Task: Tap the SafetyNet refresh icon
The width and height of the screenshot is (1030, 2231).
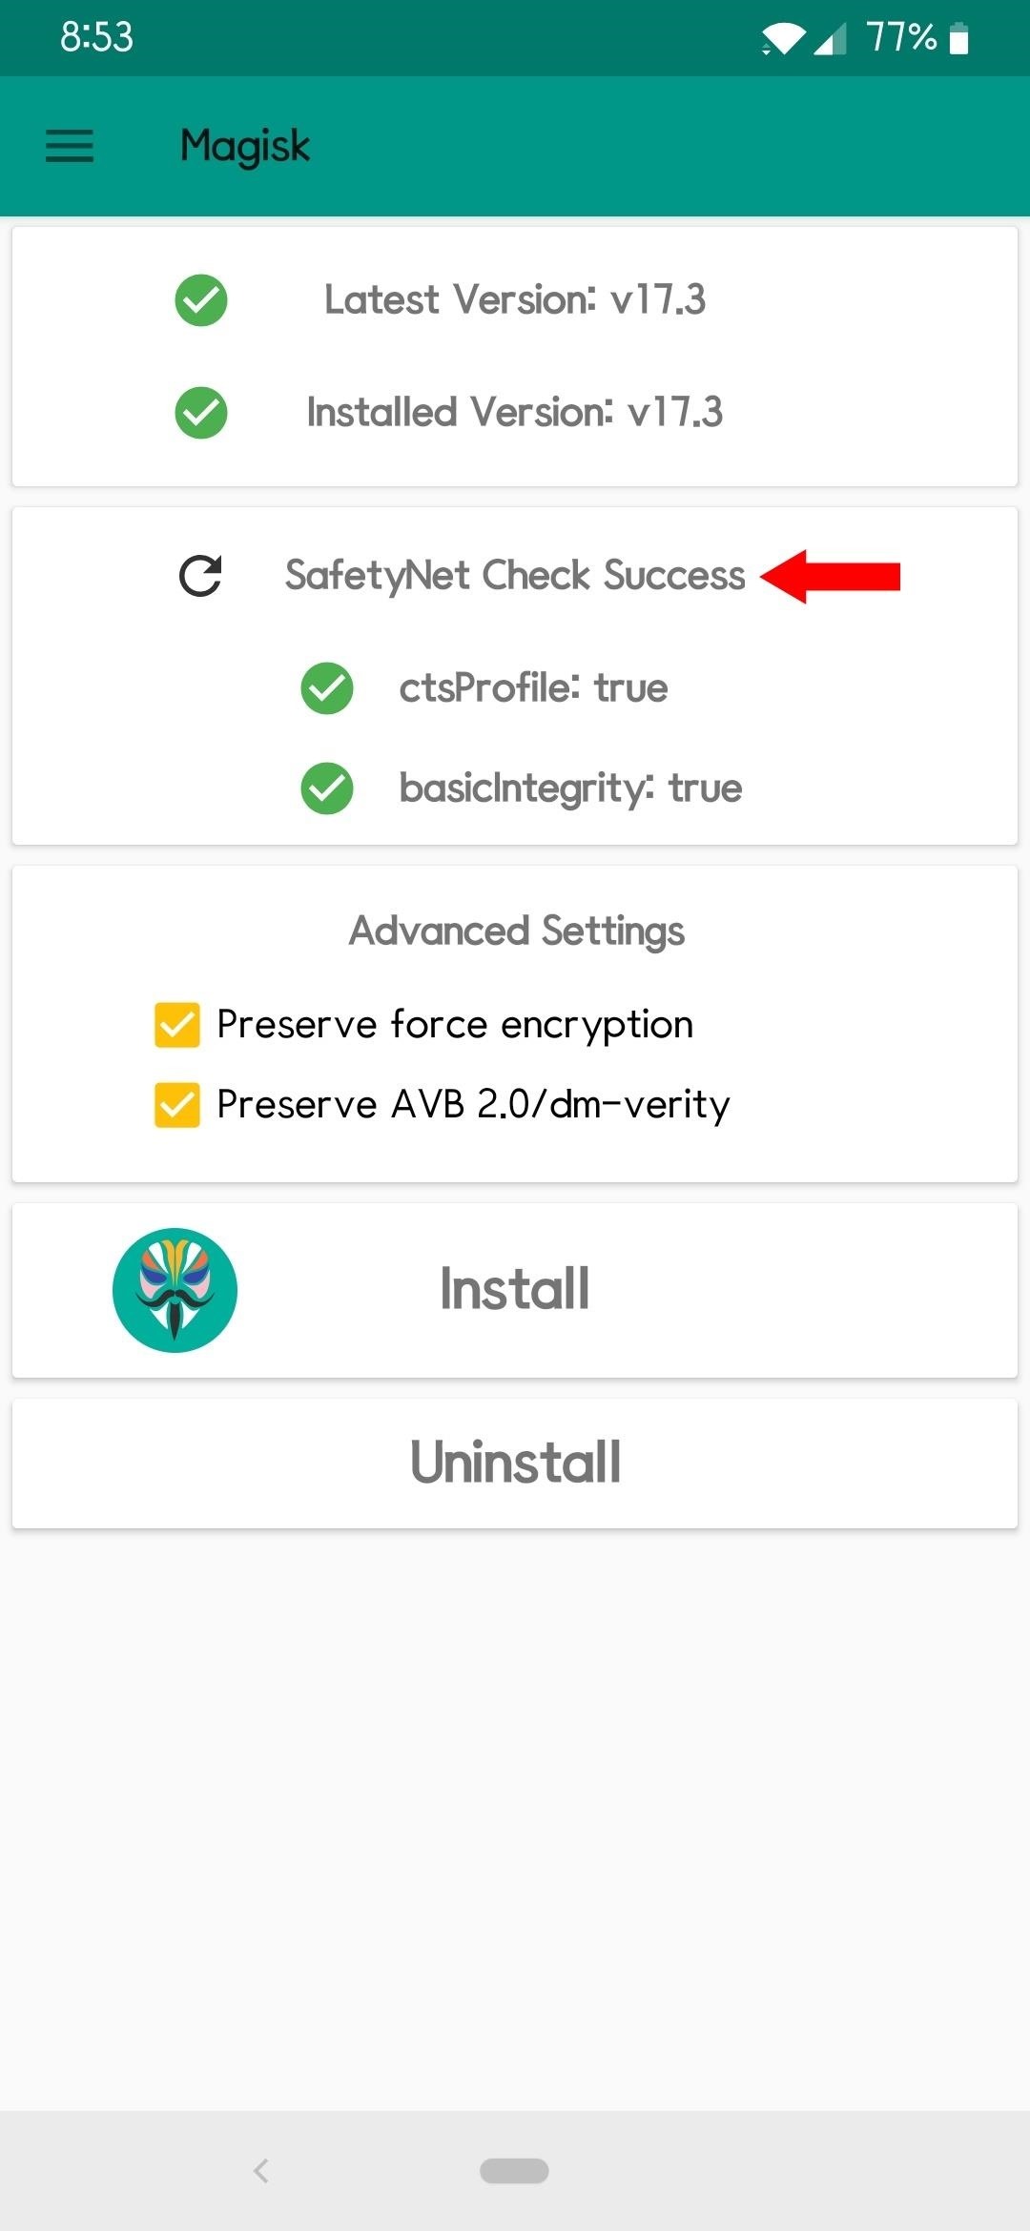Action: point(200,576)
